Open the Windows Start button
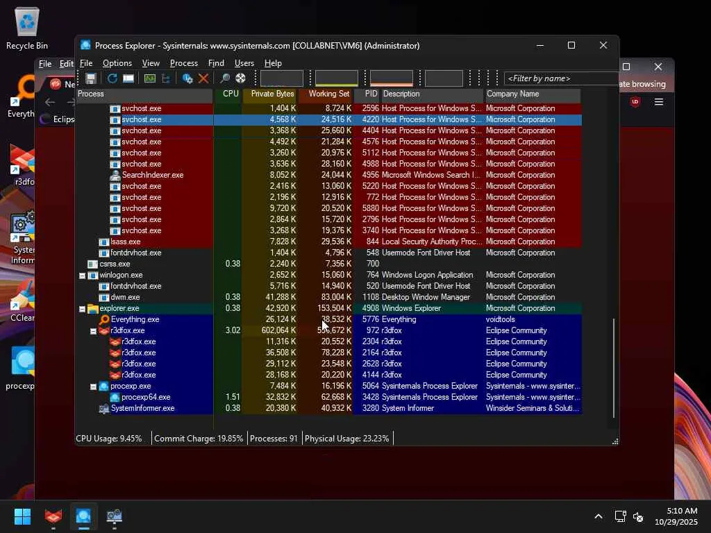Image resolution: width=711 pixels, height=533 pixels. tap(23, 516)
